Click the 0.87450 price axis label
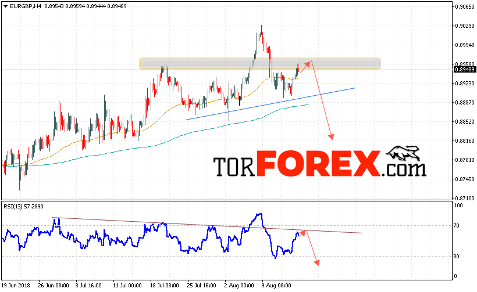The height and width of the screenshot is (292, 477). tap(465, 179)
